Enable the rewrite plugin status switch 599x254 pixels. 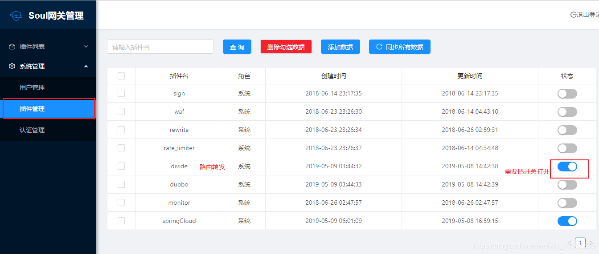[567, 130]
